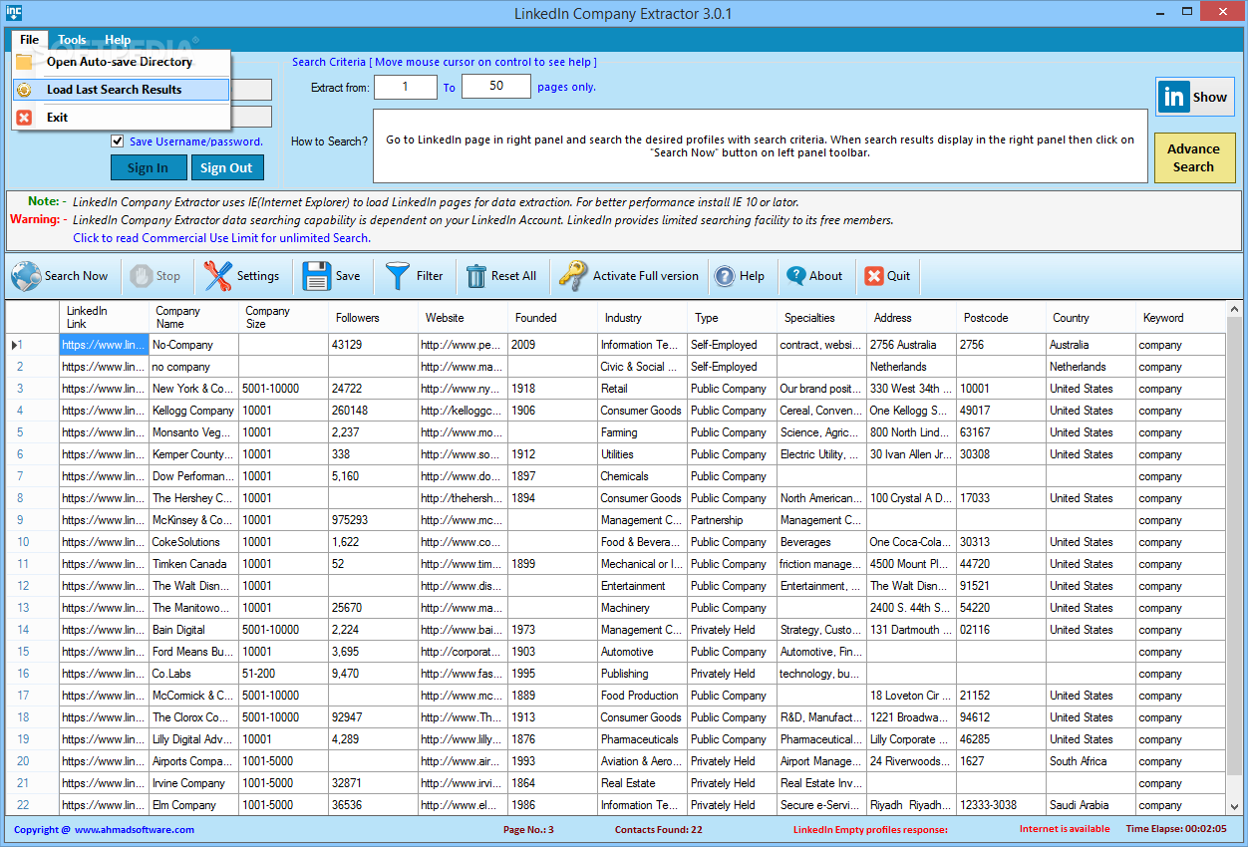Viewport: 1248px width, 847px height.
Task: Open the File menu
Action: tap(30, 40)
